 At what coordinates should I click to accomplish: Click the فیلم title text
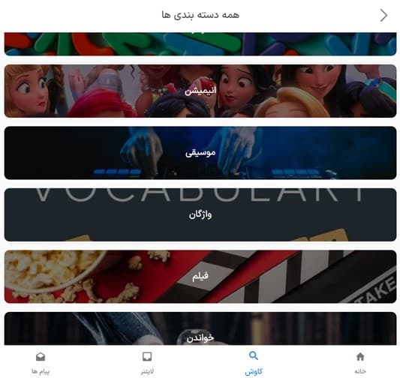(x=200, y=276)
